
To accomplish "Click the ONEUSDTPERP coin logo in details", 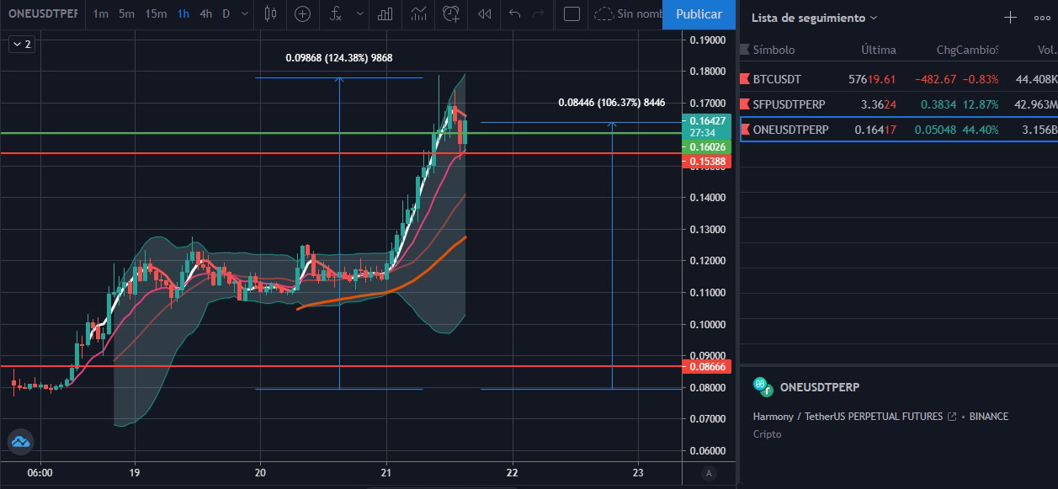I will pos(763,387).
